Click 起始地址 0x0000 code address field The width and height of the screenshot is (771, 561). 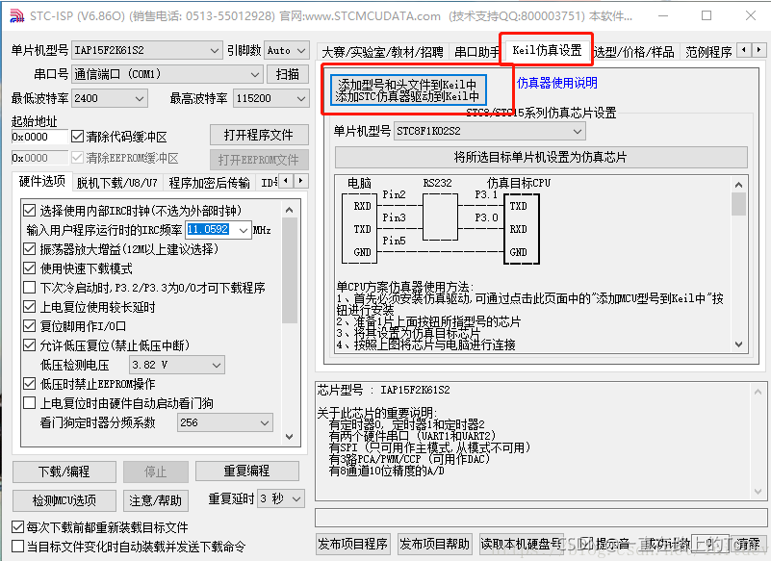(x=39, y=137)
